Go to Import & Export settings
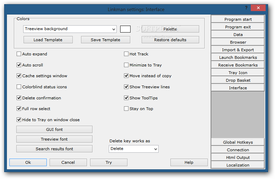275x179 pixels. point(238,50)
